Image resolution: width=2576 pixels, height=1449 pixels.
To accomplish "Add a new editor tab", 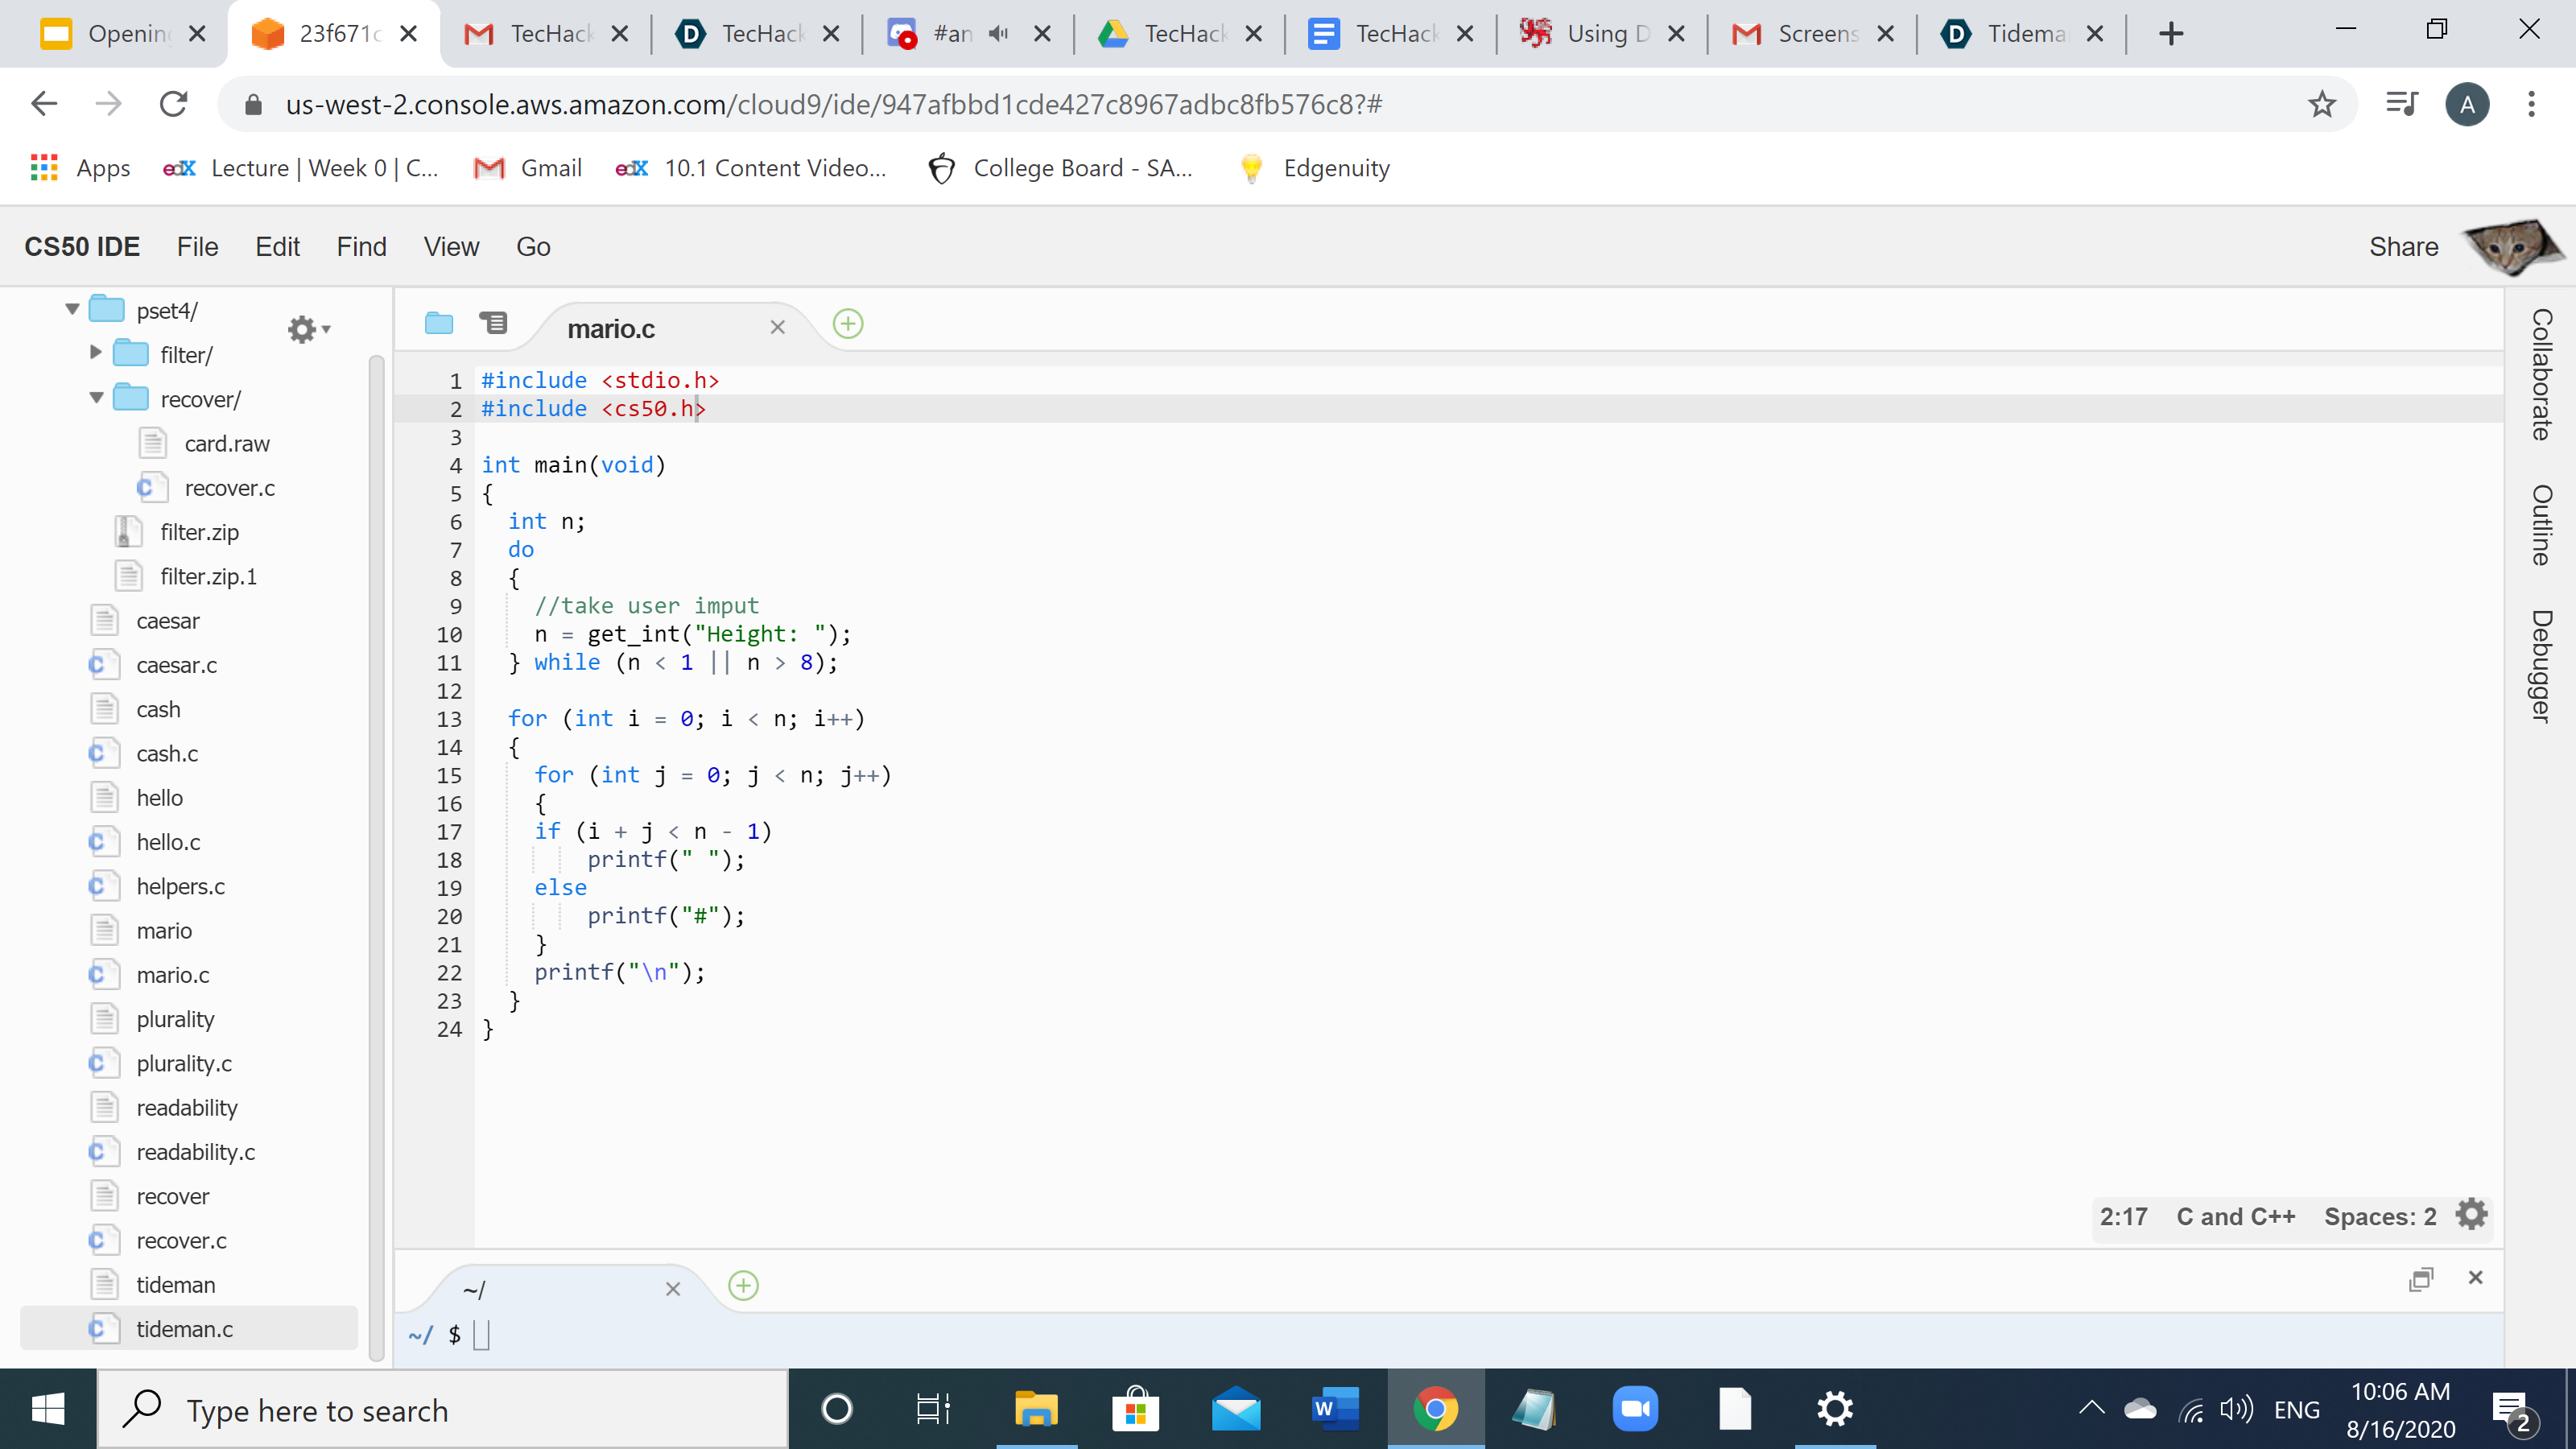I will pos(848,324).
